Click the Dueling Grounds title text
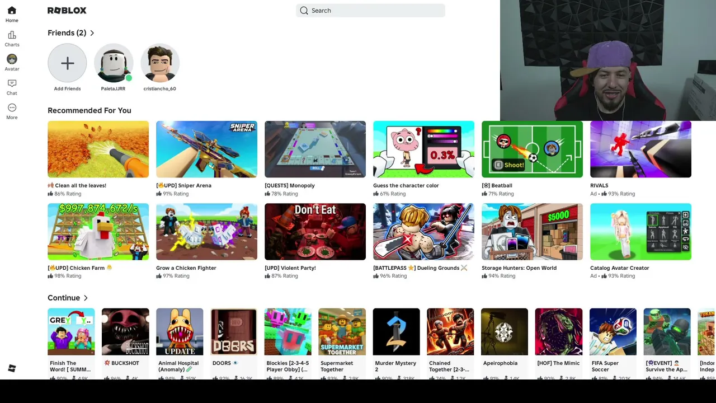716x403 pixels. 420,268
